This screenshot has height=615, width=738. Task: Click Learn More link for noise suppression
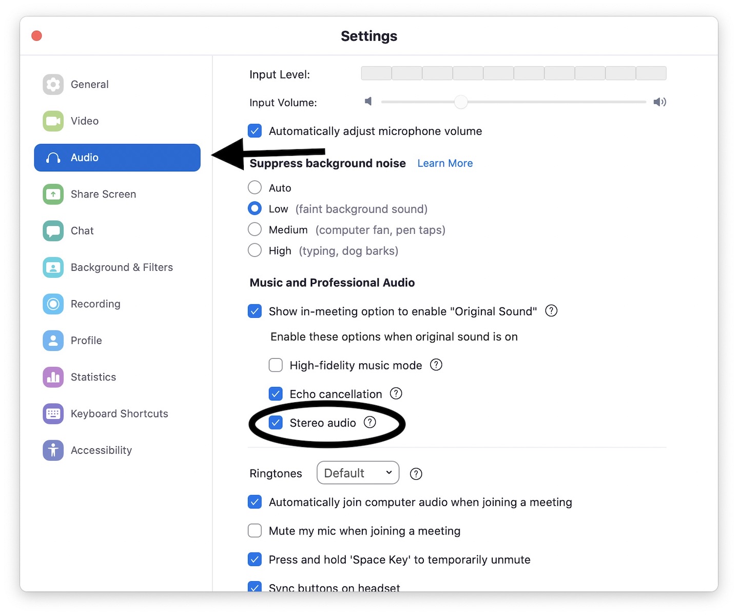click(445, 163)
